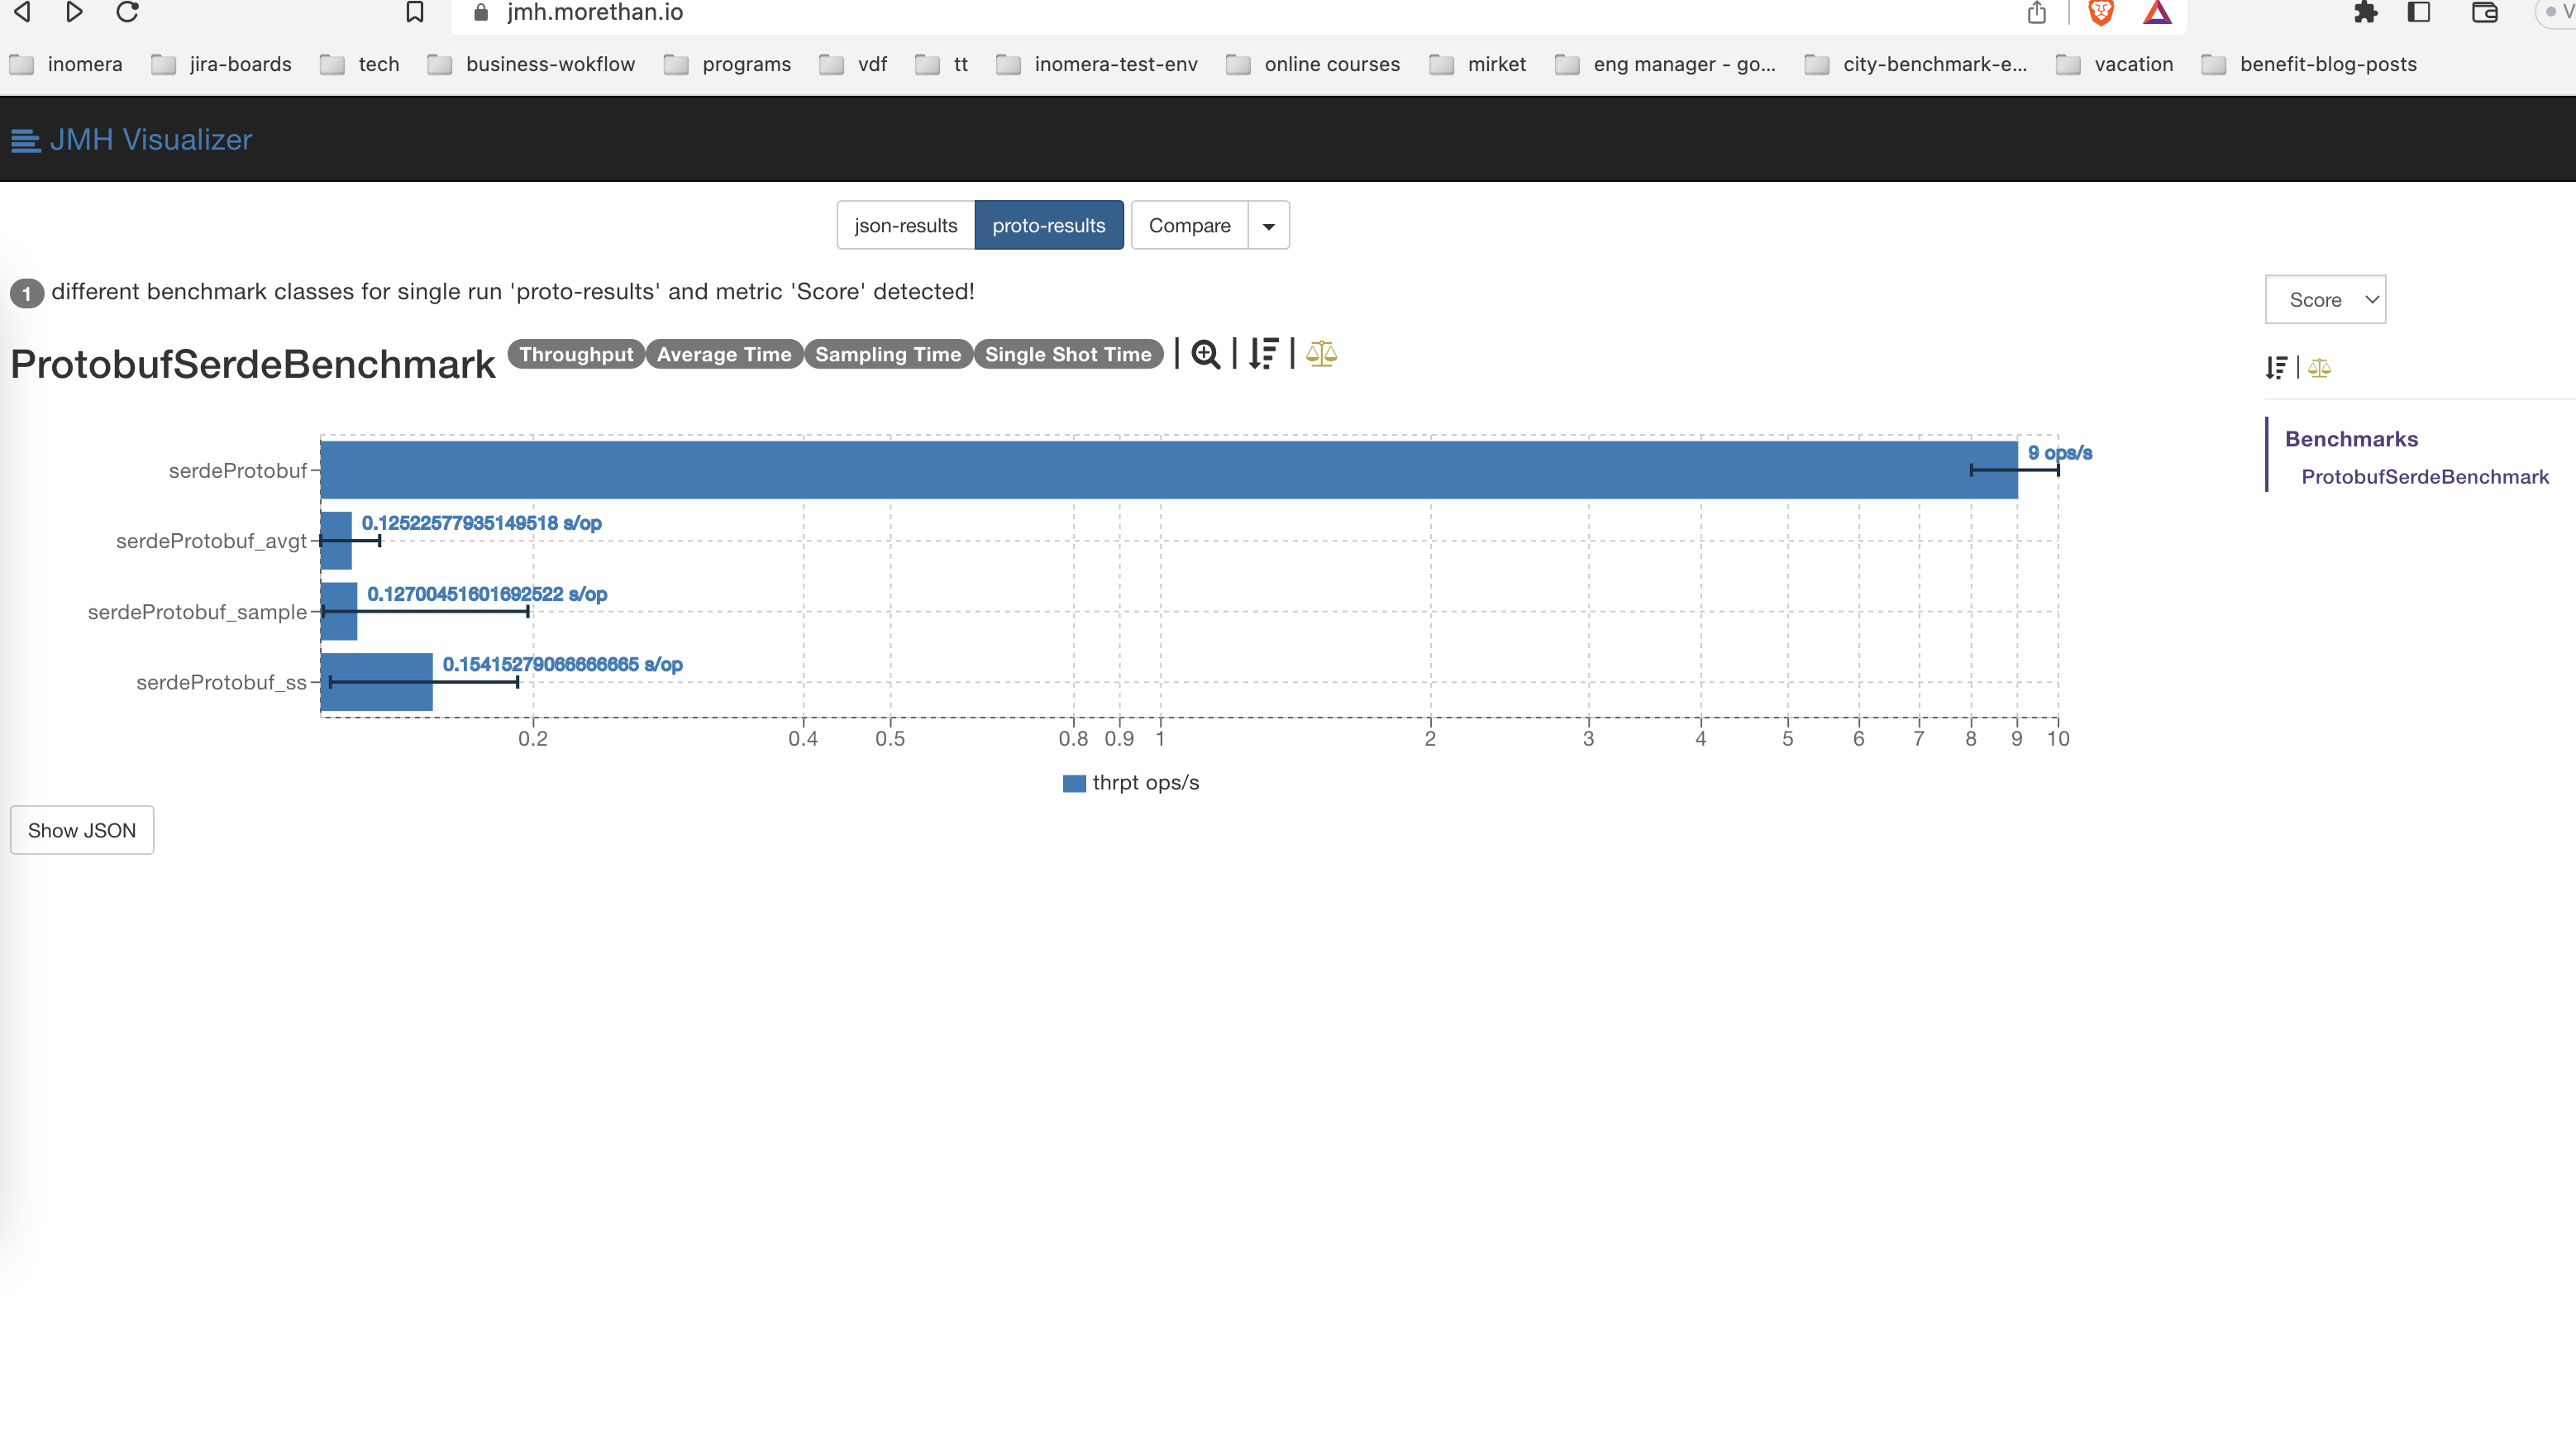This screenshot has height=1455, width=2576.
Task: Click the Show JSON button
Action: [x=82, y=830]
